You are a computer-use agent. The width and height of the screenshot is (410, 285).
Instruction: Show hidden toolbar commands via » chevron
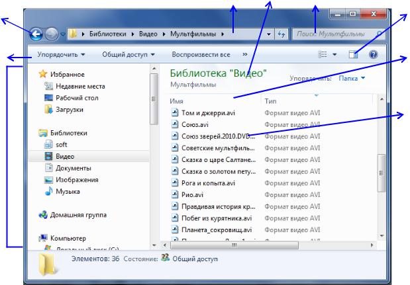pos(245,54)
